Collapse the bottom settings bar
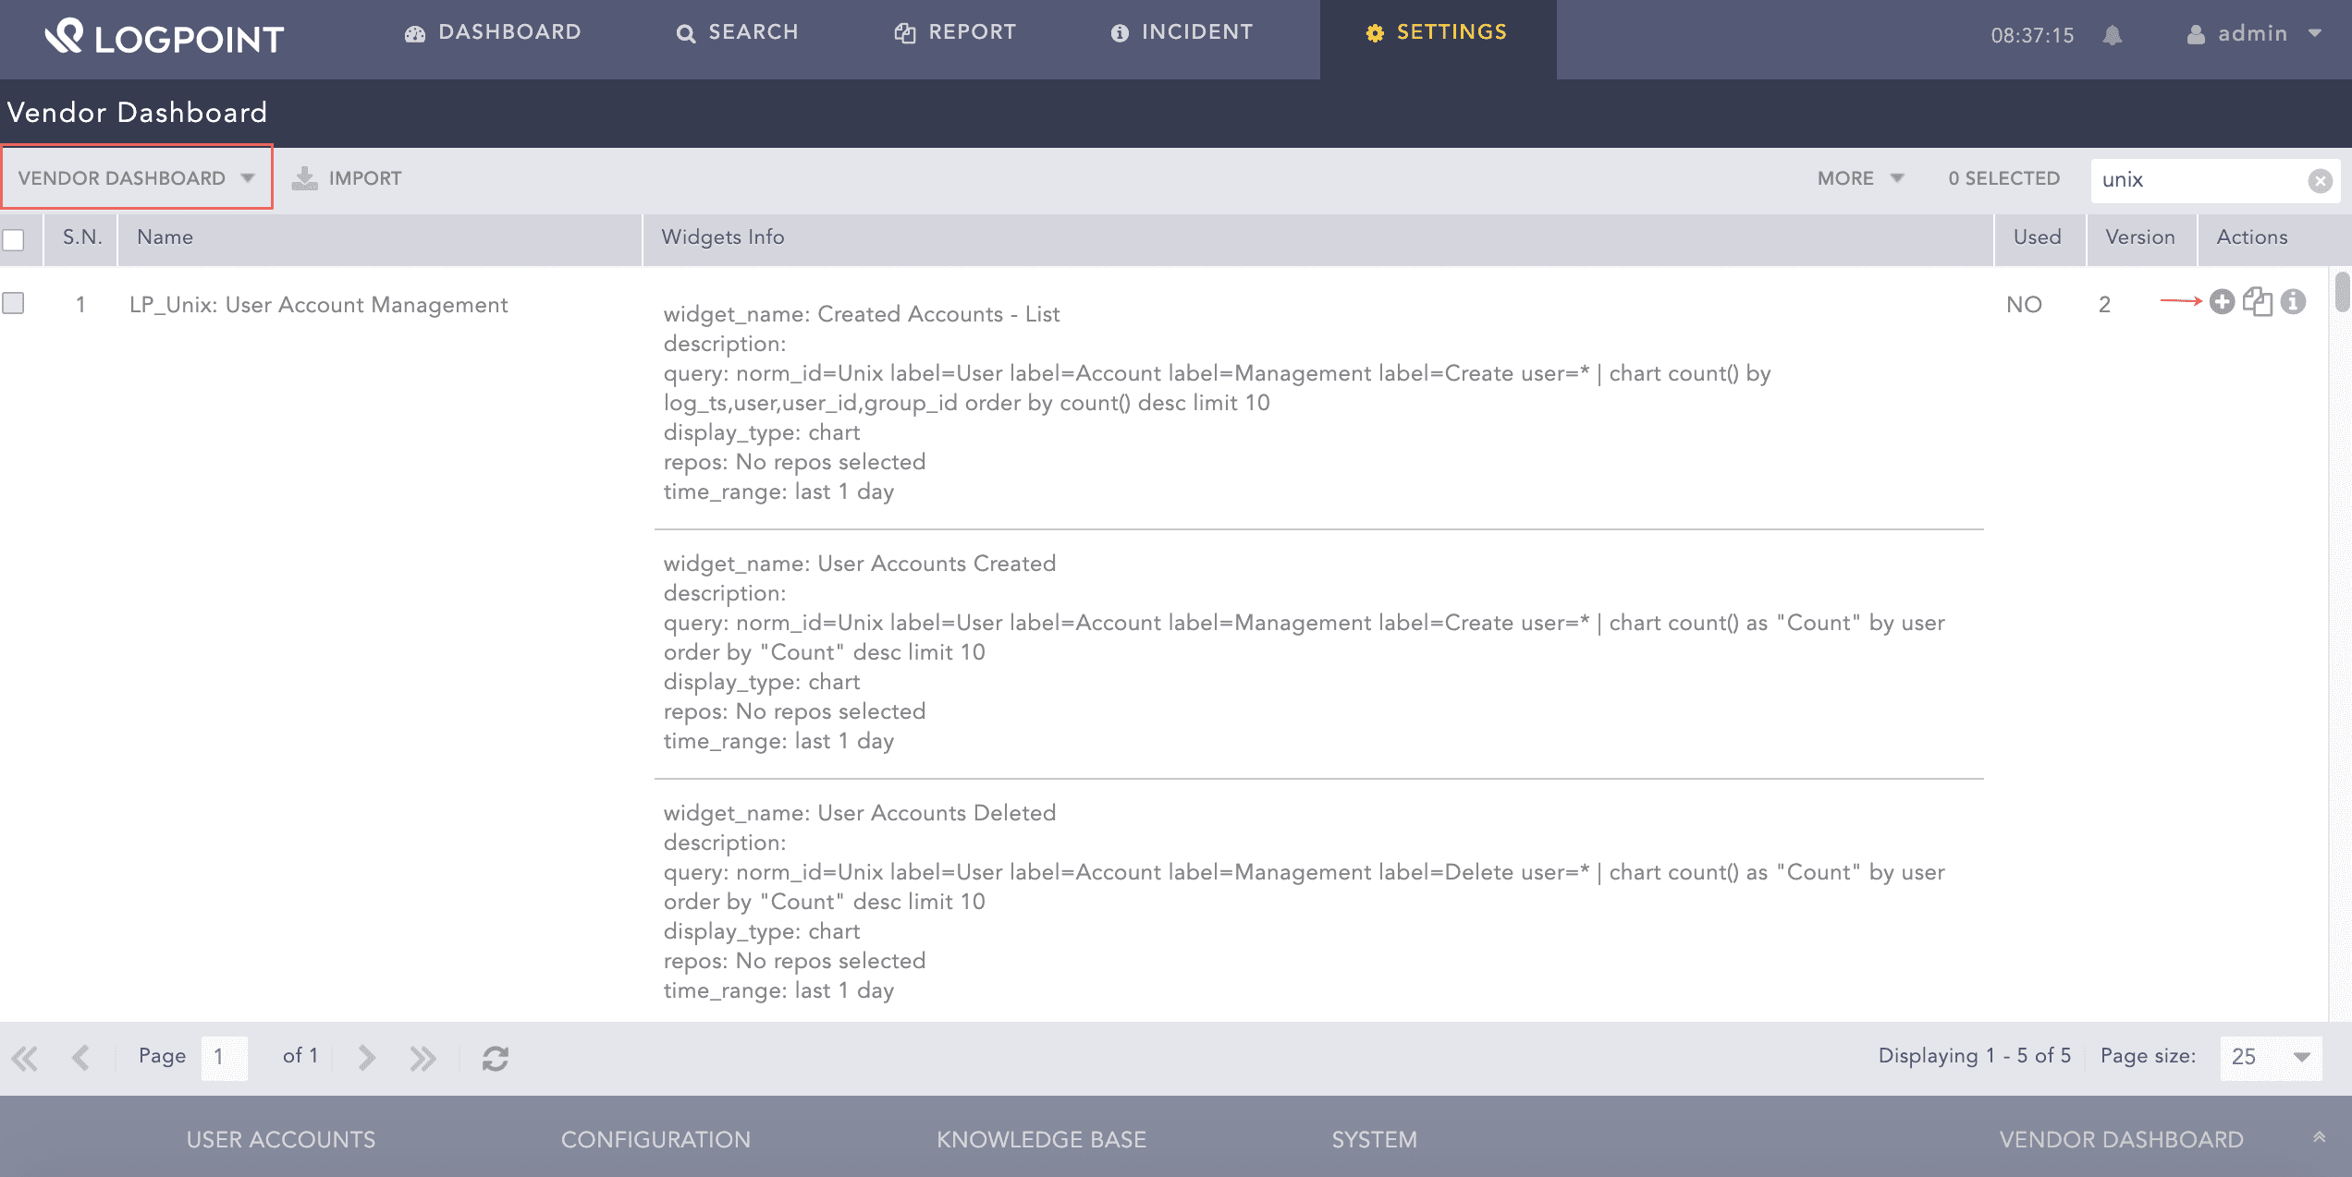The width and height of the screenshot is (2352, 1177). coord(2319,1137)
